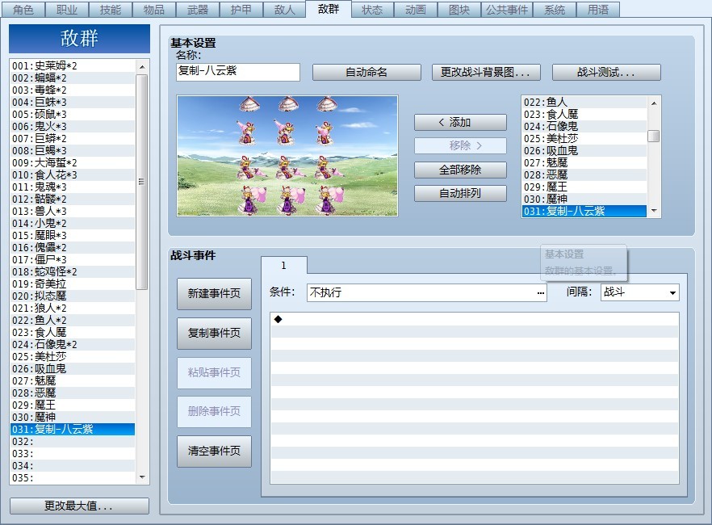This screenshot has width=712, height=525.
Task: Open condition editor via ellipsis button
Action: (540, 293)
